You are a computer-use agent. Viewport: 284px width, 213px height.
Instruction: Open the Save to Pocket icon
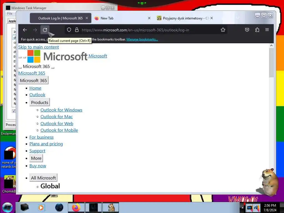pyautogui.click(x=247, y=30)
